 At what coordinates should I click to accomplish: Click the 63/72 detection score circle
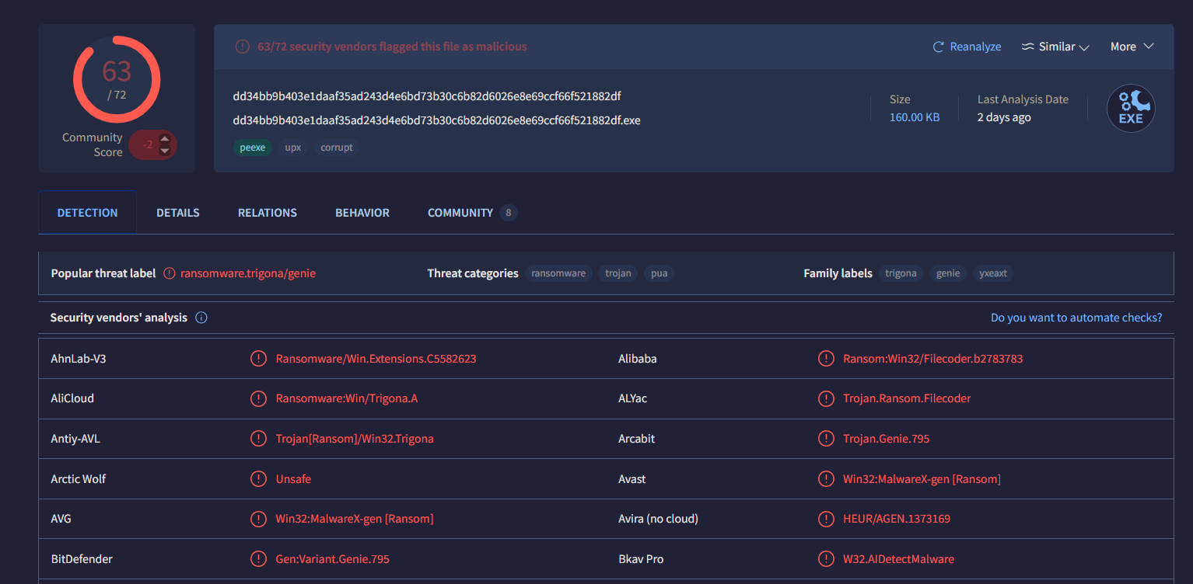117,78
